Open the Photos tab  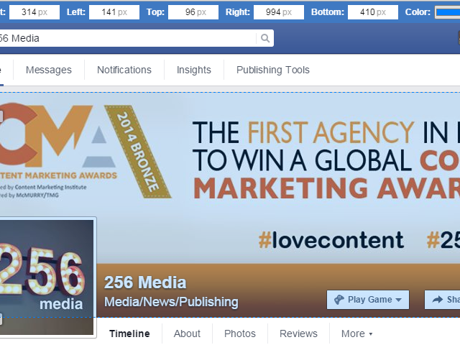[x=239, y=333]
